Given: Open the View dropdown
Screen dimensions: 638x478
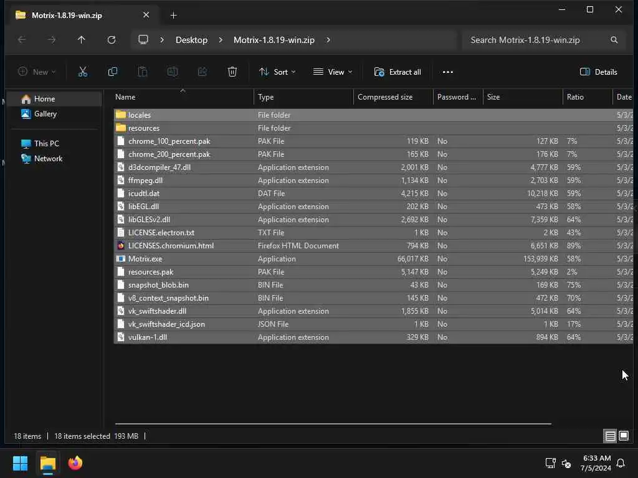Looking at the screenshot, I should 333,72.
